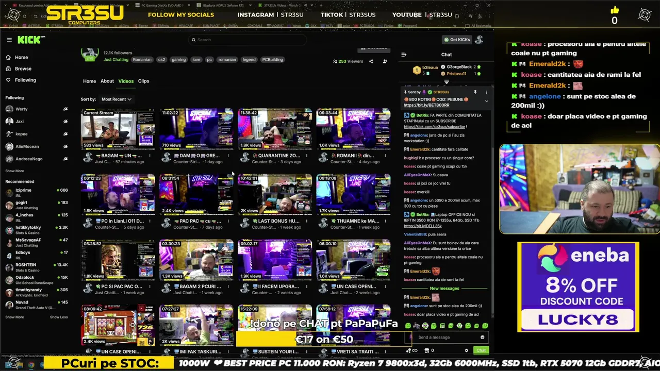Click the Get KICKs button

457,40
